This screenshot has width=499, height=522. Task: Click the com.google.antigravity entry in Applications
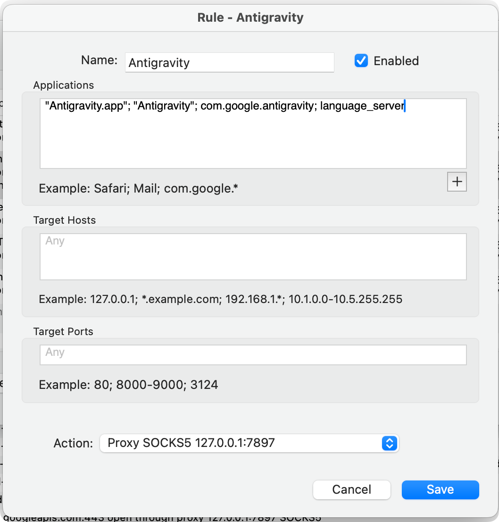pyautogui.click(x=258, y=106)
